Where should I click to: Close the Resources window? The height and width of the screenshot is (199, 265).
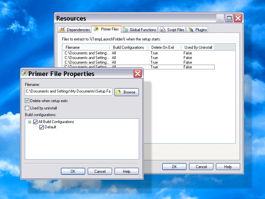coord(238,18)
